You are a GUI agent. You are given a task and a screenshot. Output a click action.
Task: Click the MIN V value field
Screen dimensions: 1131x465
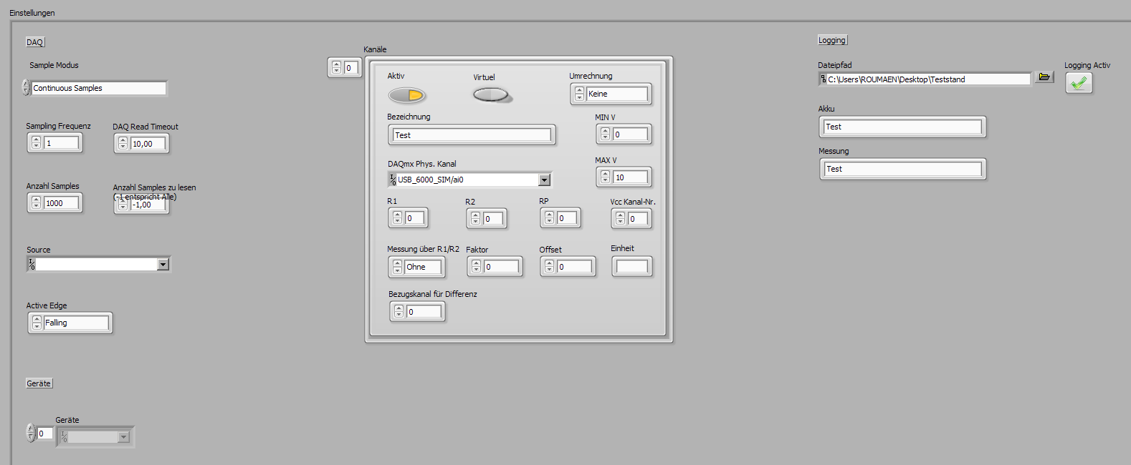(630, 134)
